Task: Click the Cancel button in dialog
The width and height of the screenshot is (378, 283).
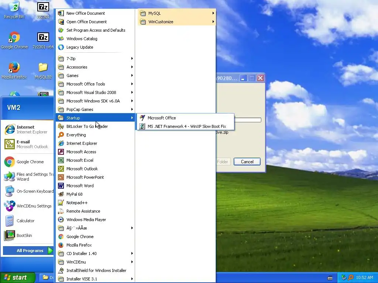Action: click(x=247, y=162)
